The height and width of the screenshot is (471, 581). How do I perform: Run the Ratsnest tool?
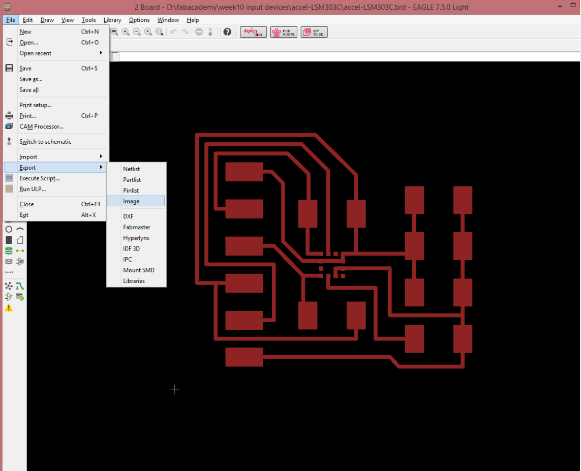pos(9,286)
